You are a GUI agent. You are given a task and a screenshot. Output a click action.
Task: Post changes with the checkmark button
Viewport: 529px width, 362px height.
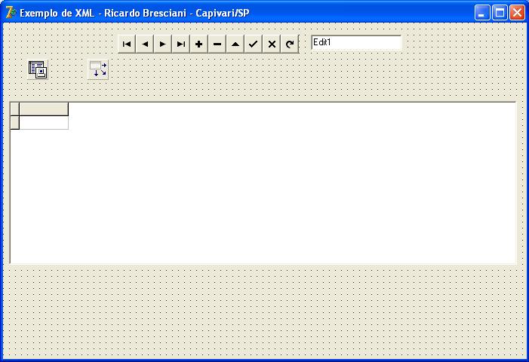point(254,44)
